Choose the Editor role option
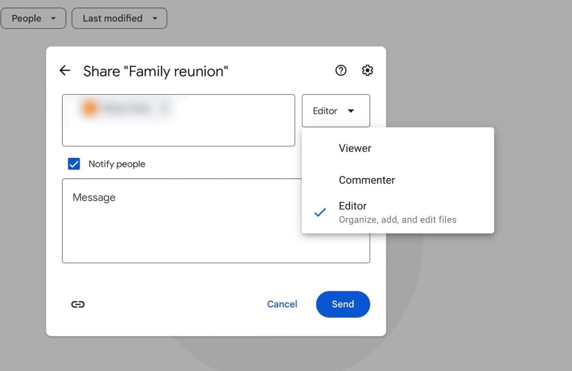The image size is (572, 371). tap(397, 212)
